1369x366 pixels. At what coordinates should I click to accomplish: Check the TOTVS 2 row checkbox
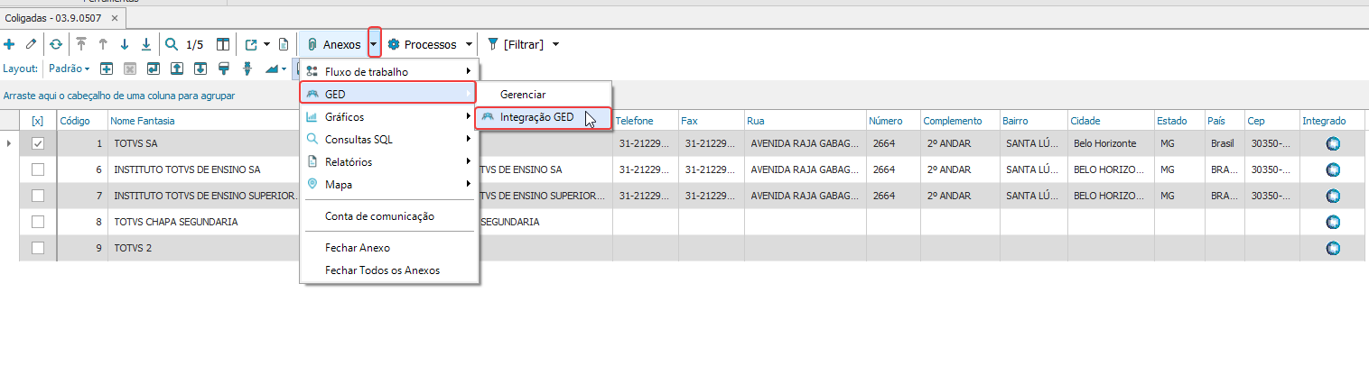pos(37,248)
